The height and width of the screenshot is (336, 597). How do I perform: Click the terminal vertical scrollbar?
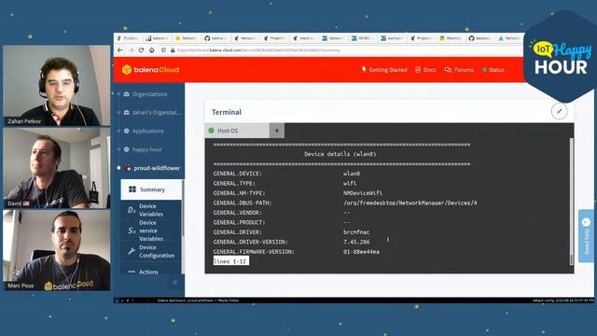pyautogui.click(x=571, y=202)
